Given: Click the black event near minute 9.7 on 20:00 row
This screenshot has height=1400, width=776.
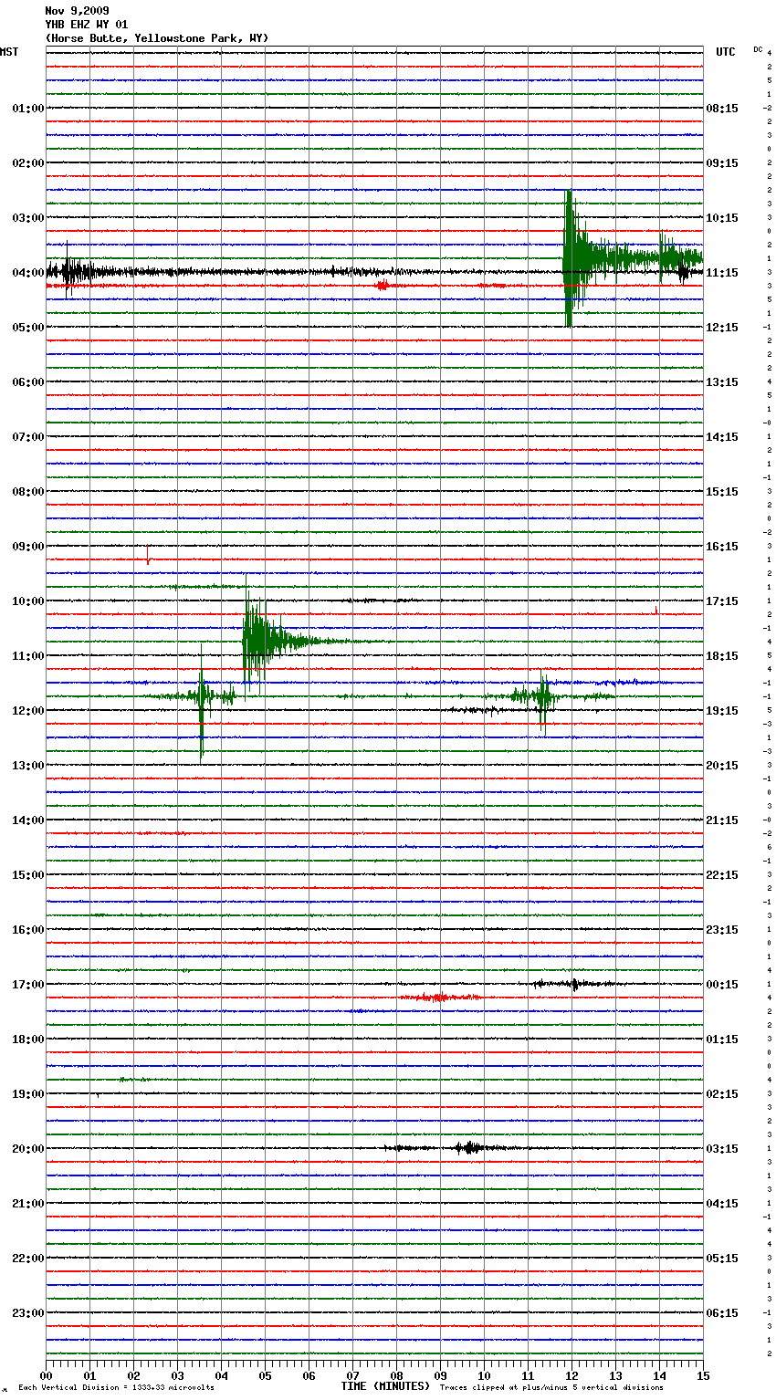Looking at the screenshot, I should (469, 1148).
